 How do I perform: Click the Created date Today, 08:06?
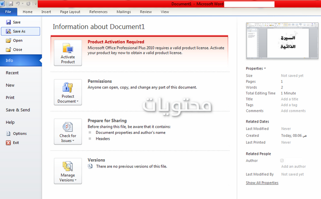(294, 135)
